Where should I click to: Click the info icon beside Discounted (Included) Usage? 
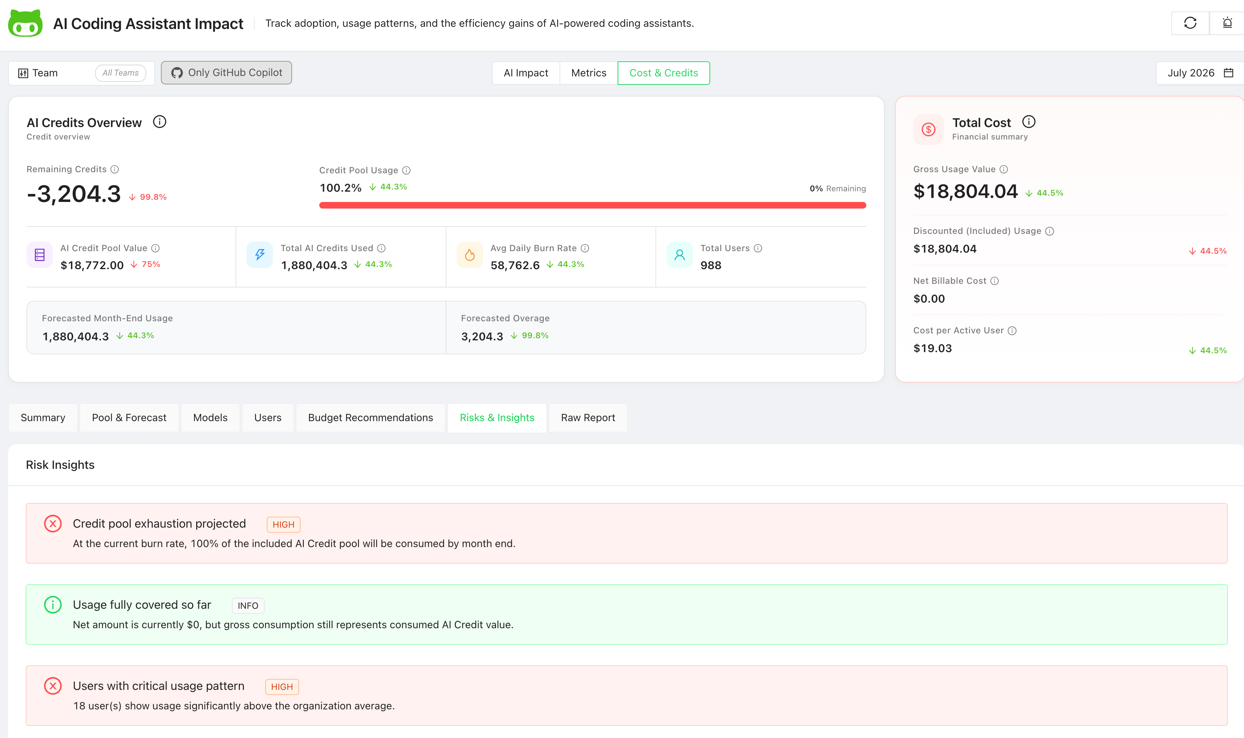tap(1049, 231)
